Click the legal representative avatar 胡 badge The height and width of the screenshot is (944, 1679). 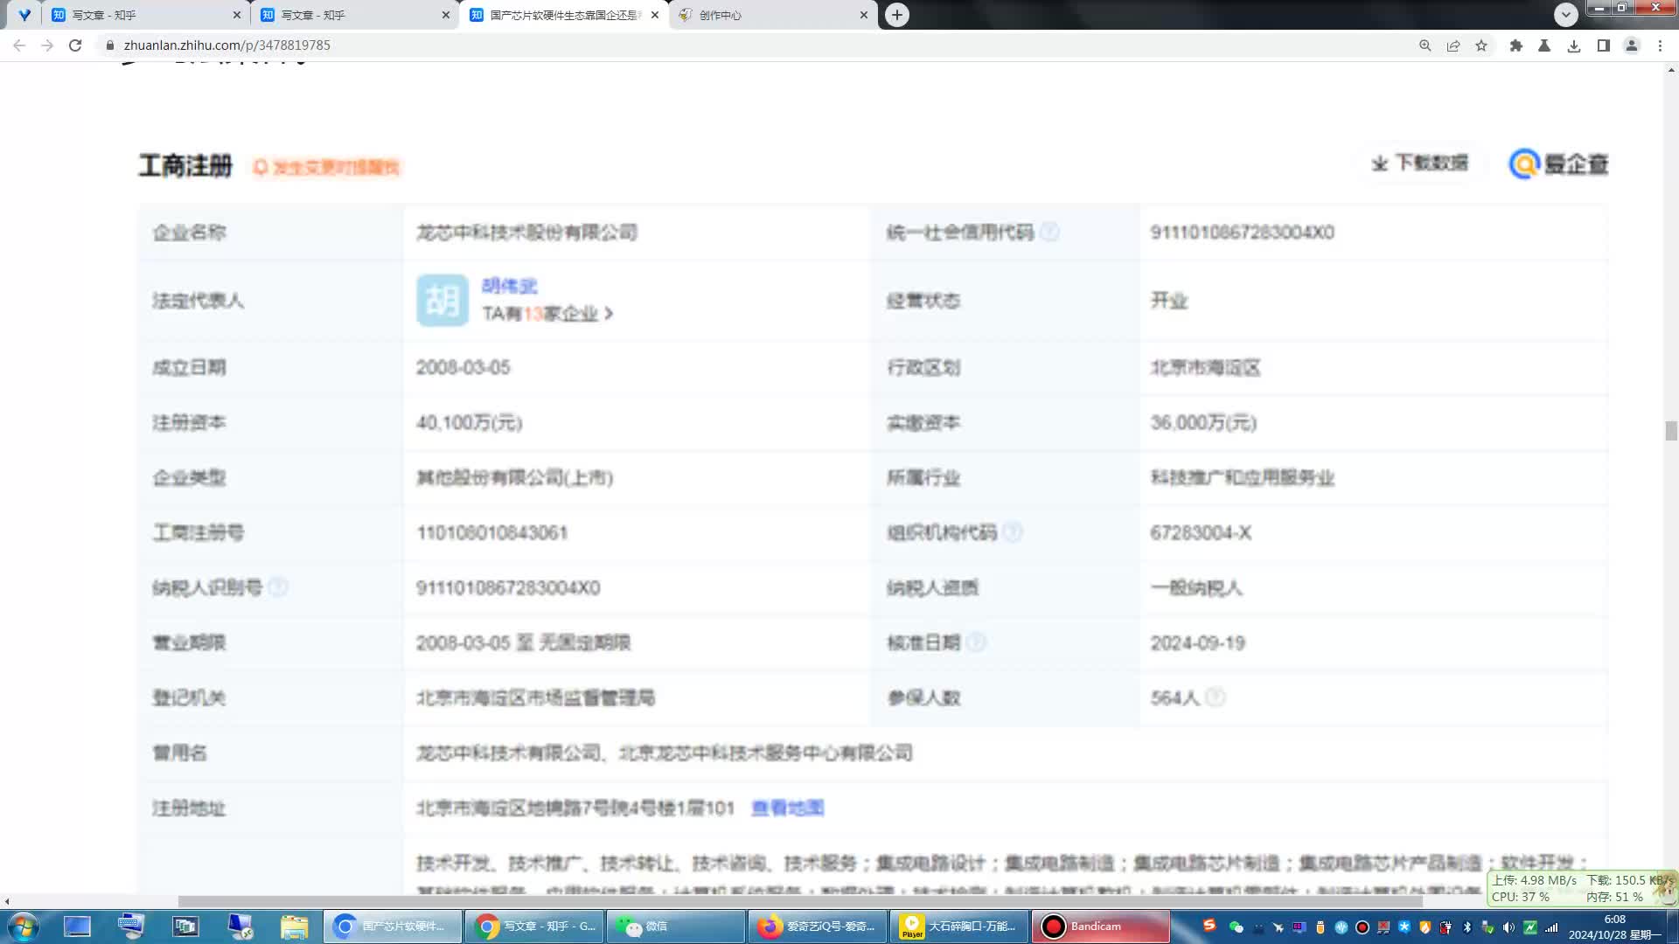pos(442,300)
